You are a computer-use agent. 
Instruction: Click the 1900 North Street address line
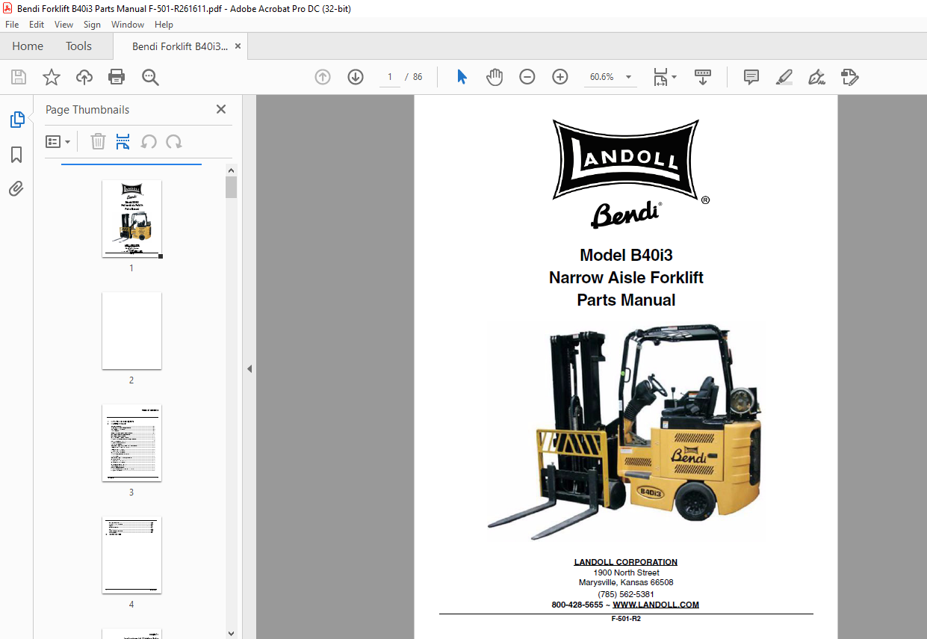626,572
